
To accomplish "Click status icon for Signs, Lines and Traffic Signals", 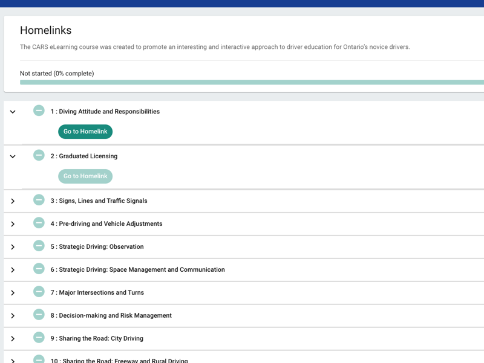I will [39, 200].
